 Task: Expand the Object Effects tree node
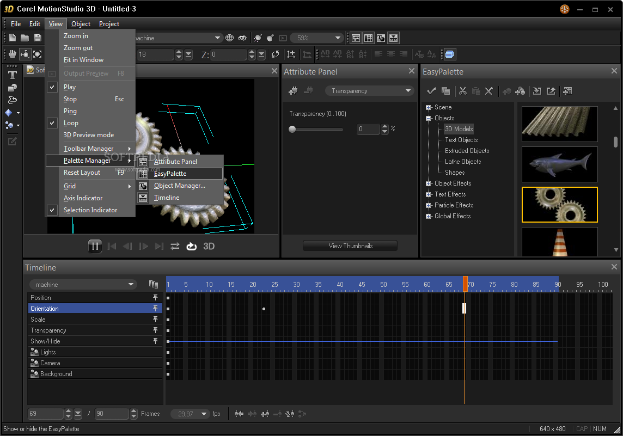[428, 183]
